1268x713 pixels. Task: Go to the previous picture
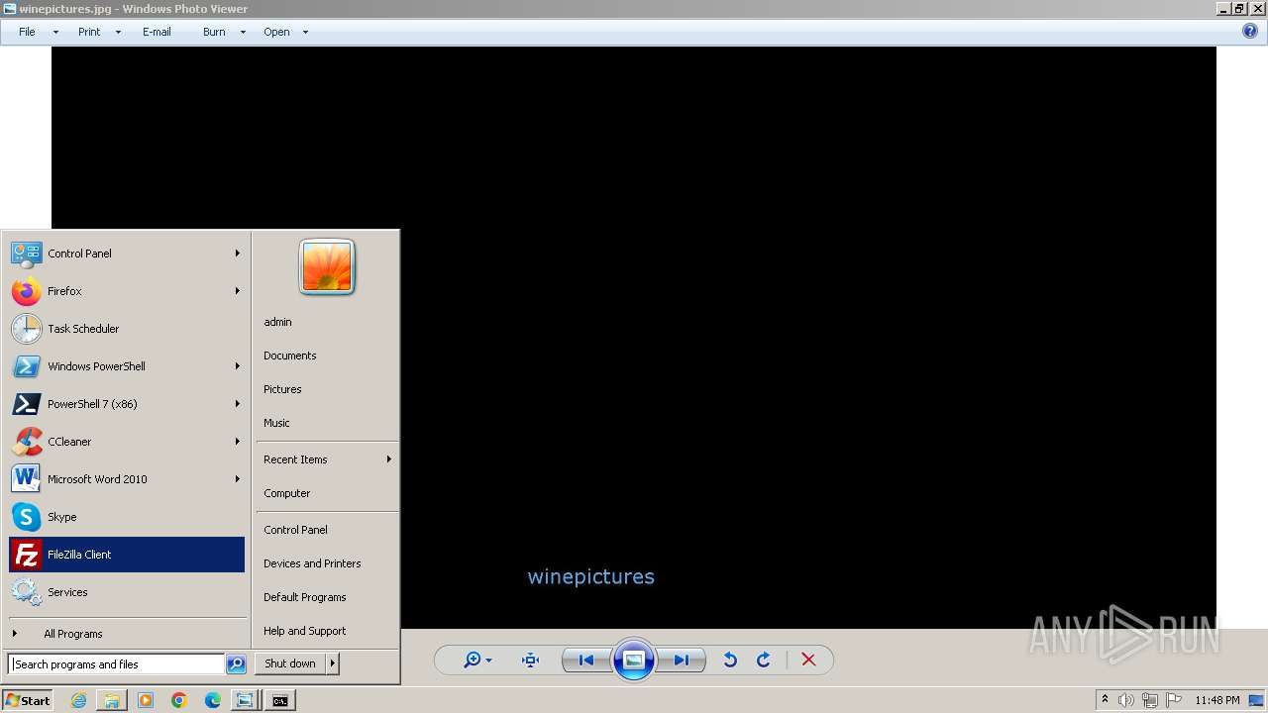pyautogui.click(x=586, y=661)
